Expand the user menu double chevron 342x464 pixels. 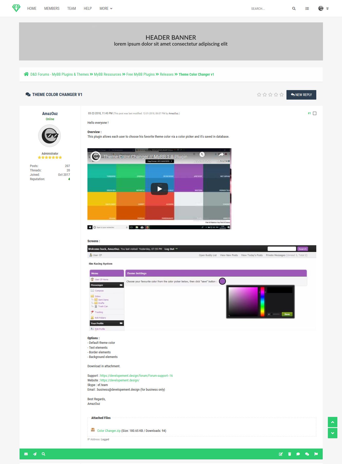tap(327, 8)
